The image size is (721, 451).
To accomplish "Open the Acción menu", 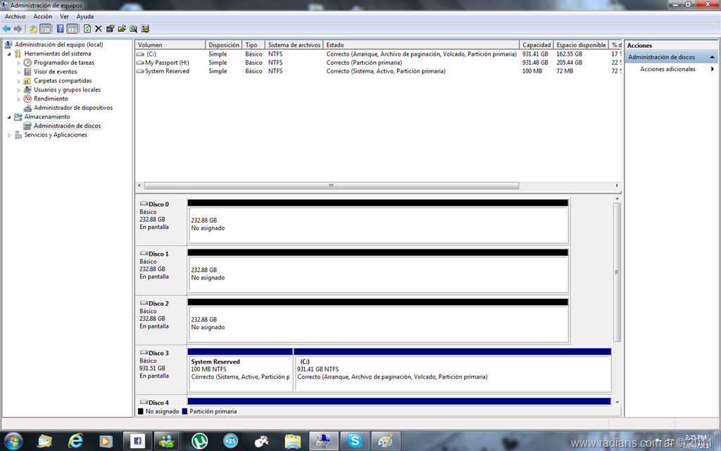I will coord(42,16).
